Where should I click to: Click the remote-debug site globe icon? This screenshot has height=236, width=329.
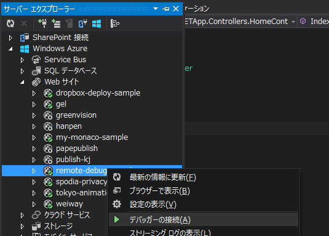click(48, 171)
